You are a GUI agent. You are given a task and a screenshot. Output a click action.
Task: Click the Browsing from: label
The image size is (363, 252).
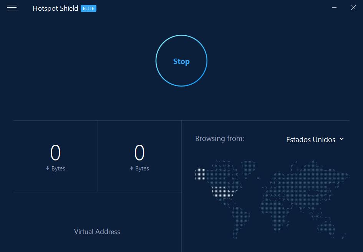(x=219, y=139)
